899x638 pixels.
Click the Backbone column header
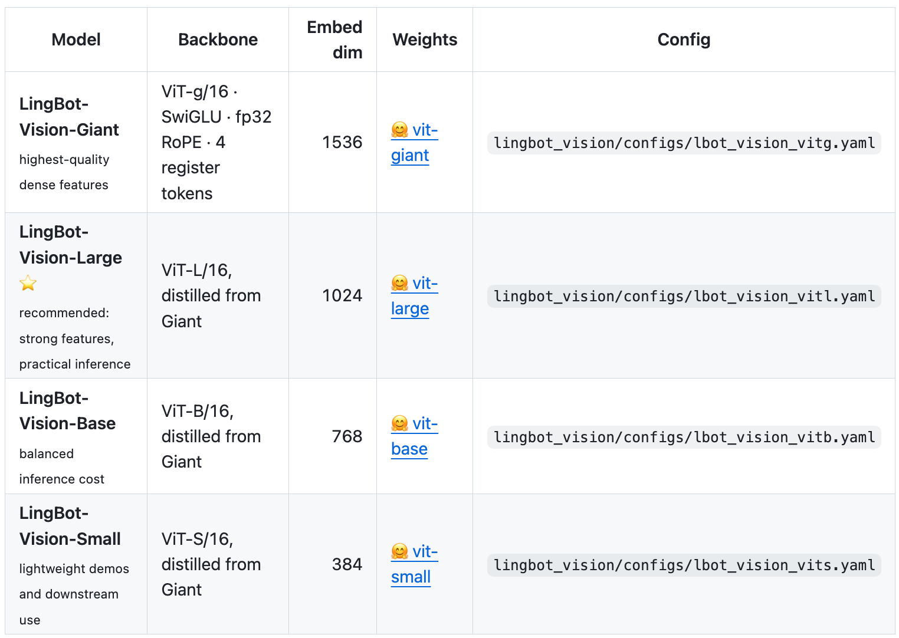tap(218, 40)
